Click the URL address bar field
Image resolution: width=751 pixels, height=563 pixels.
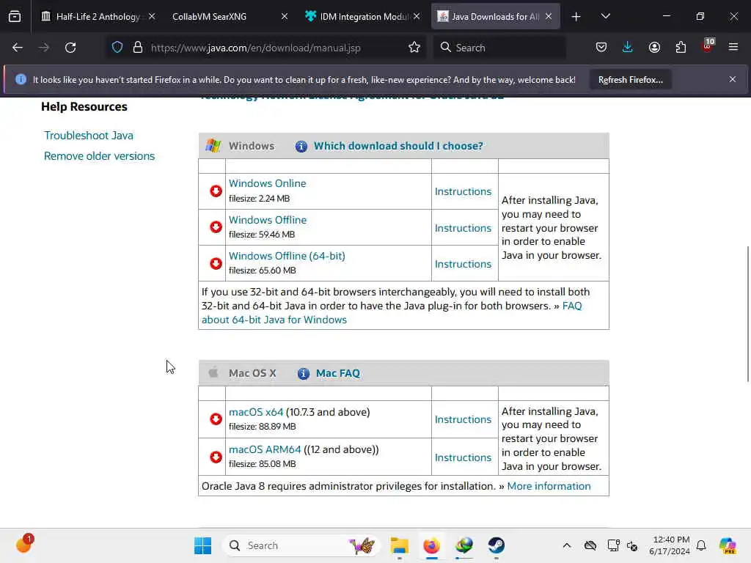coord(267,48)
